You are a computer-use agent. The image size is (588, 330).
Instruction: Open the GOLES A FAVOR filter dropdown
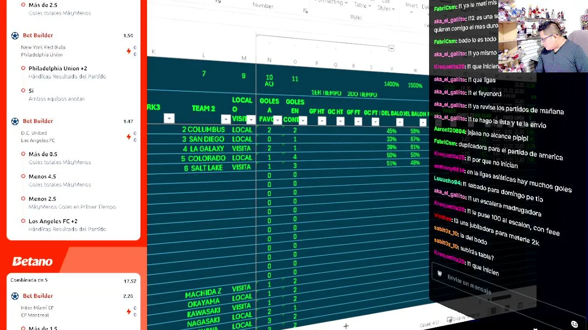tap(277, 120)
